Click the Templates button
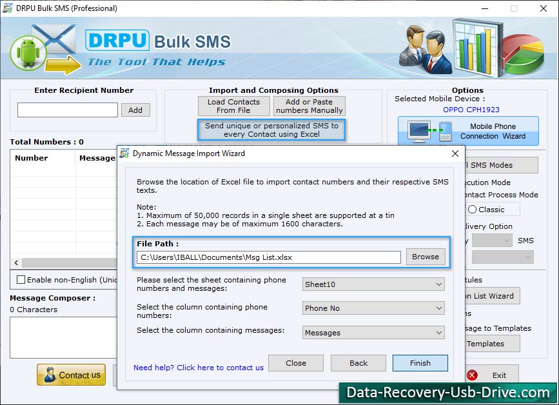 coord(492,344)
